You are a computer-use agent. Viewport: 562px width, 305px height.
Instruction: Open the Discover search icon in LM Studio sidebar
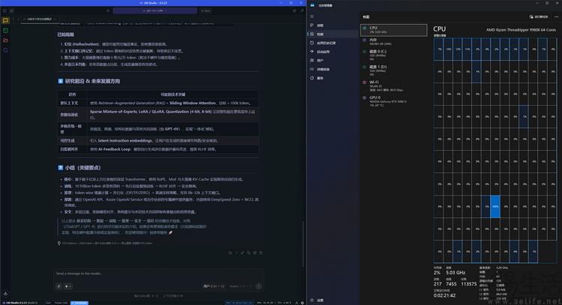(x=5, y=50)
